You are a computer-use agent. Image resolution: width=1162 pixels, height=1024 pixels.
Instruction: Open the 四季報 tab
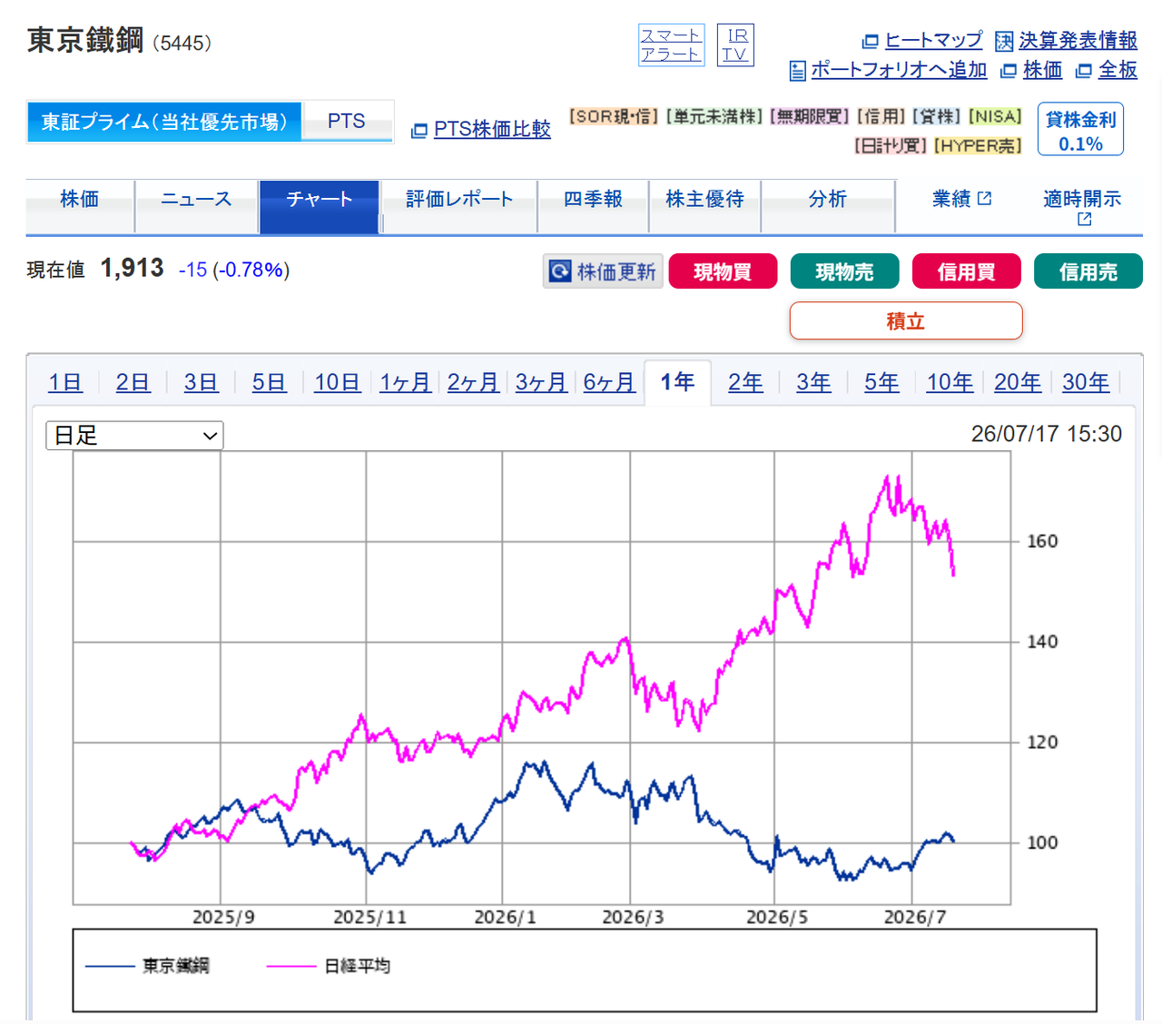pyautogui.click(x=593, y=206)
